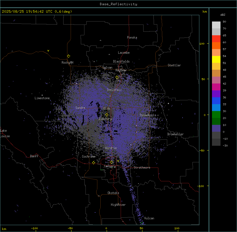
Task: Select the Strathmore label
Action: click(142, 168)
